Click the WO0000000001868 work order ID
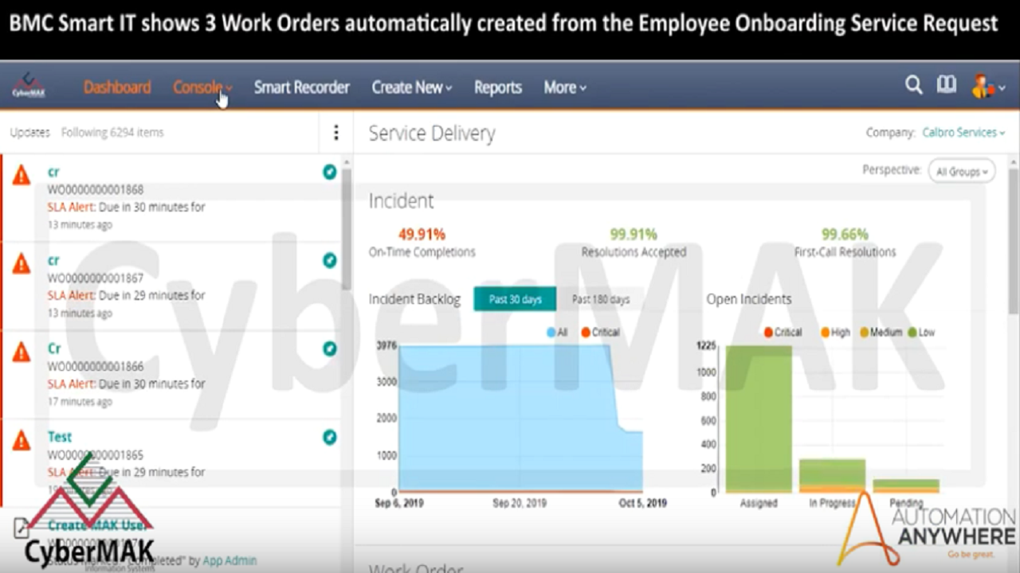This screenshot has height=573, width=1020. pos(96,189)
